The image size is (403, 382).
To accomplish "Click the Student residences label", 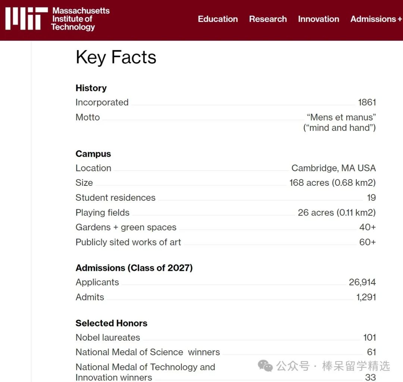I will [115, 198].
